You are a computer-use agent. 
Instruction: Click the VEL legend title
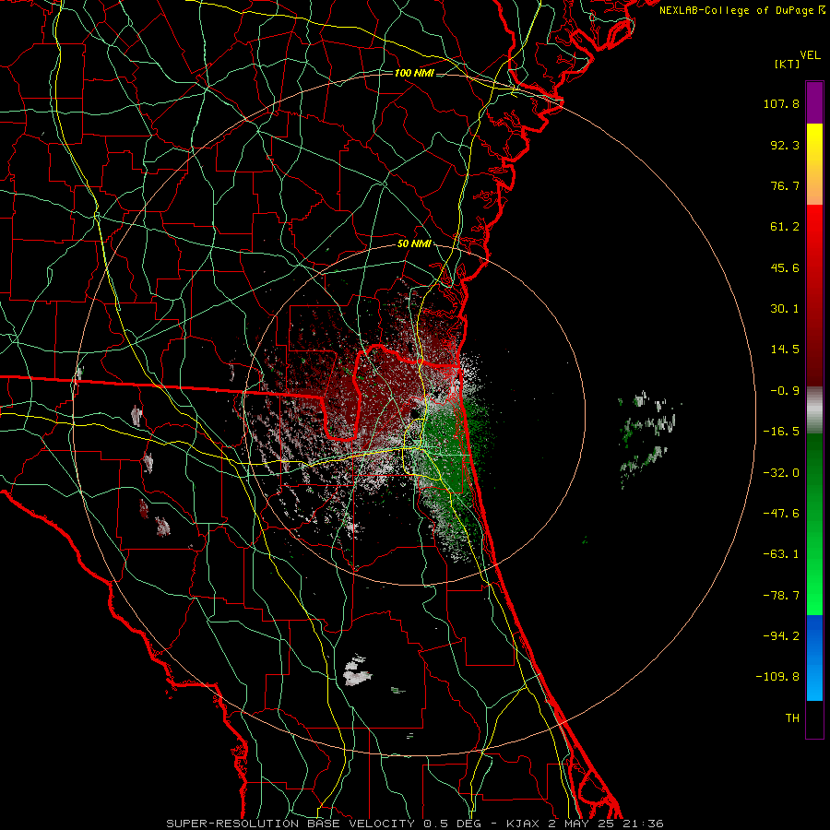pos(811,55)
